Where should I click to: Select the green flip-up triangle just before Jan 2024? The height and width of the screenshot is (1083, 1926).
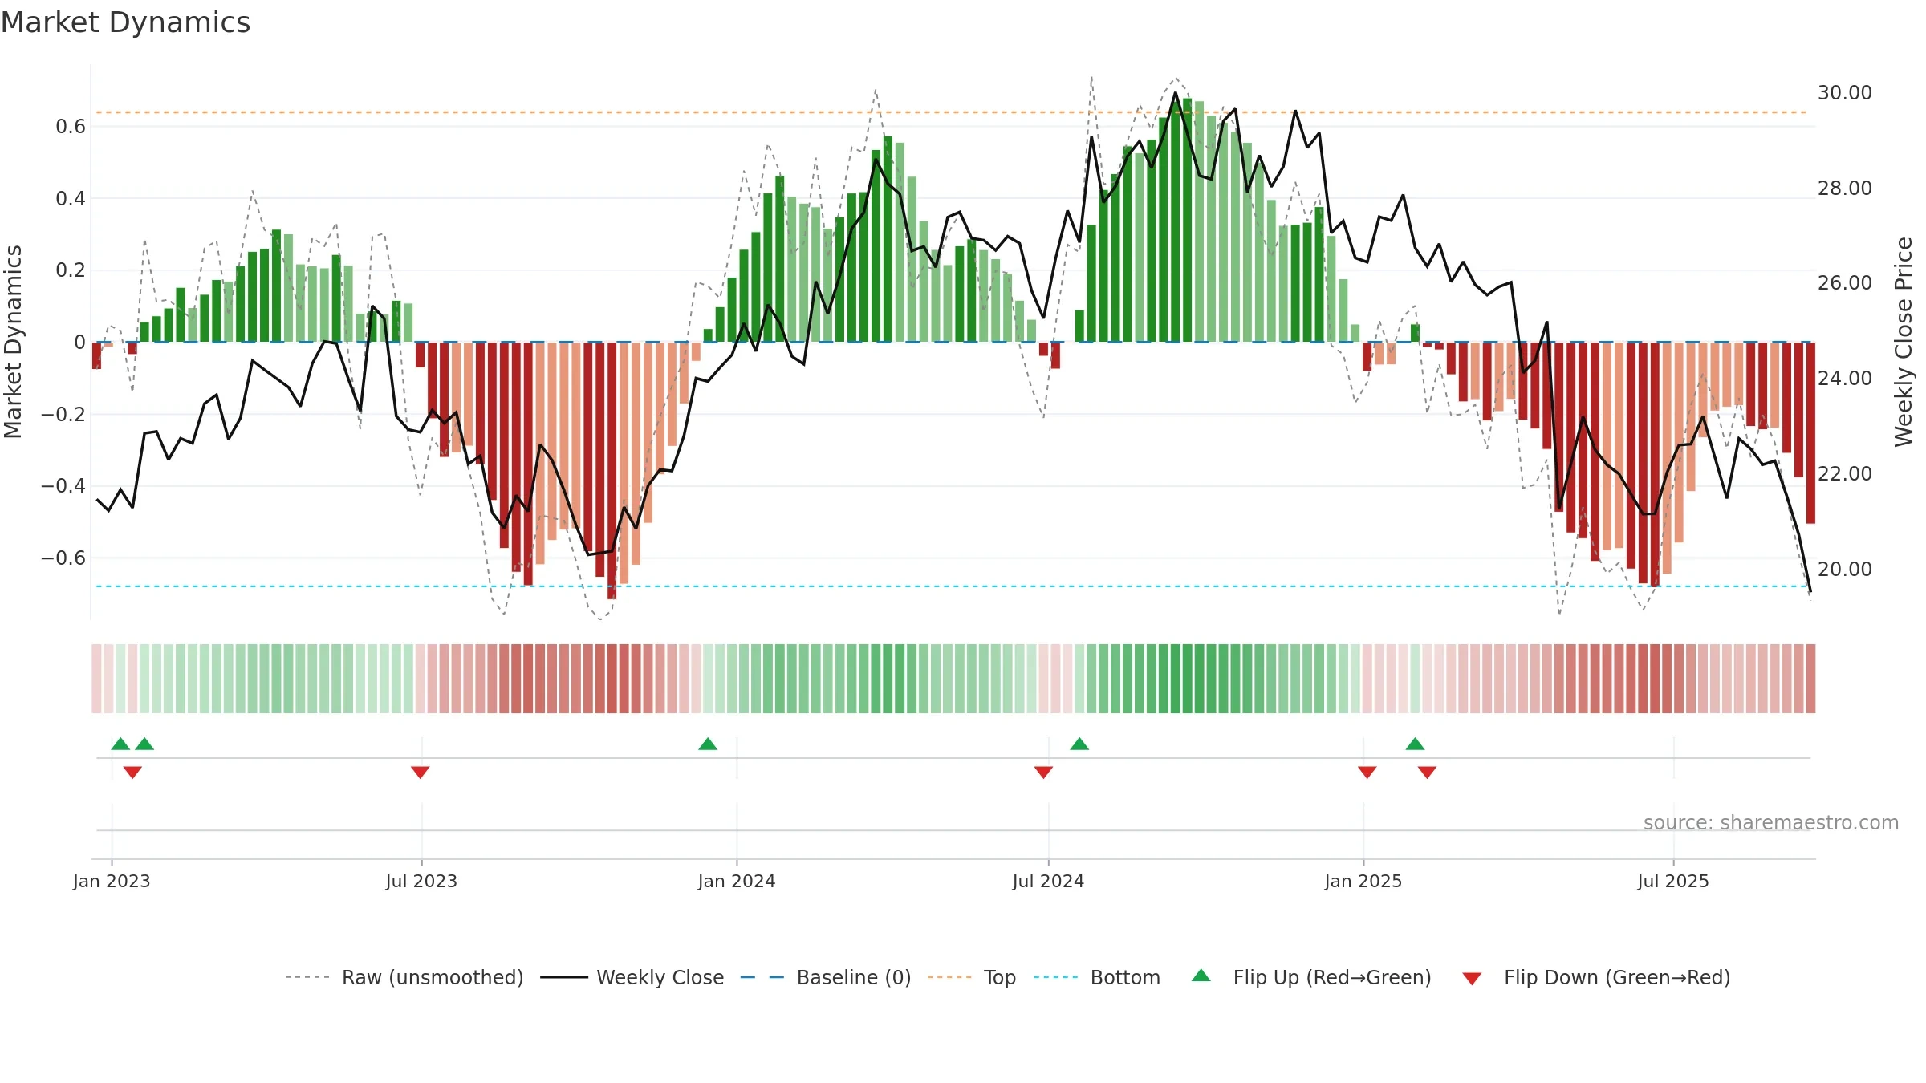[x=708, y=744]
